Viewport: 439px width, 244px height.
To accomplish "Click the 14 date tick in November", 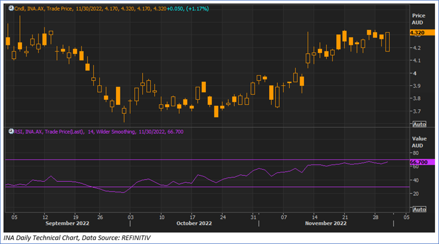I will tap(314, 217).
